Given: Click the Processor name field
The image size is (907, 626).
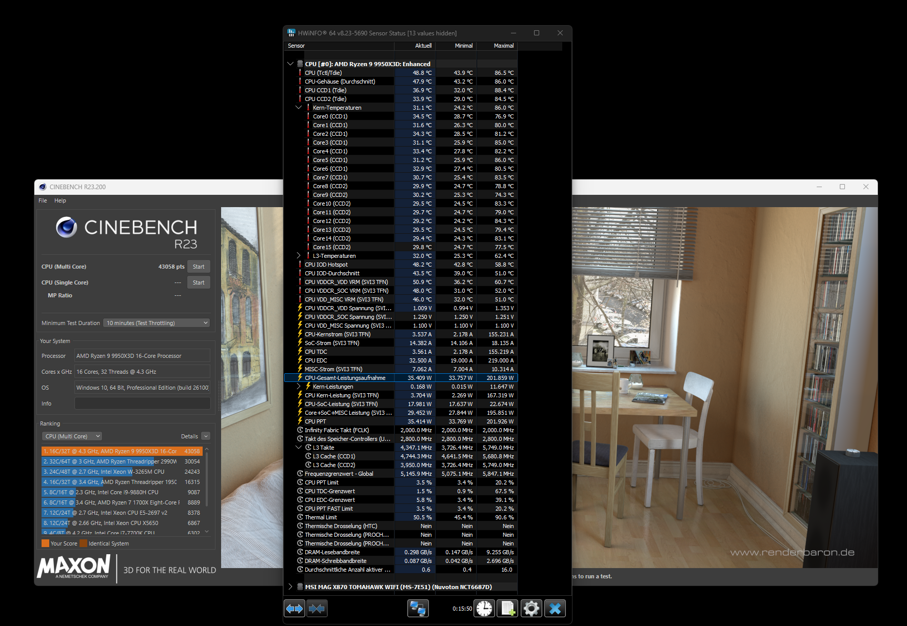Looking at the screenshot, I should 142,356.
